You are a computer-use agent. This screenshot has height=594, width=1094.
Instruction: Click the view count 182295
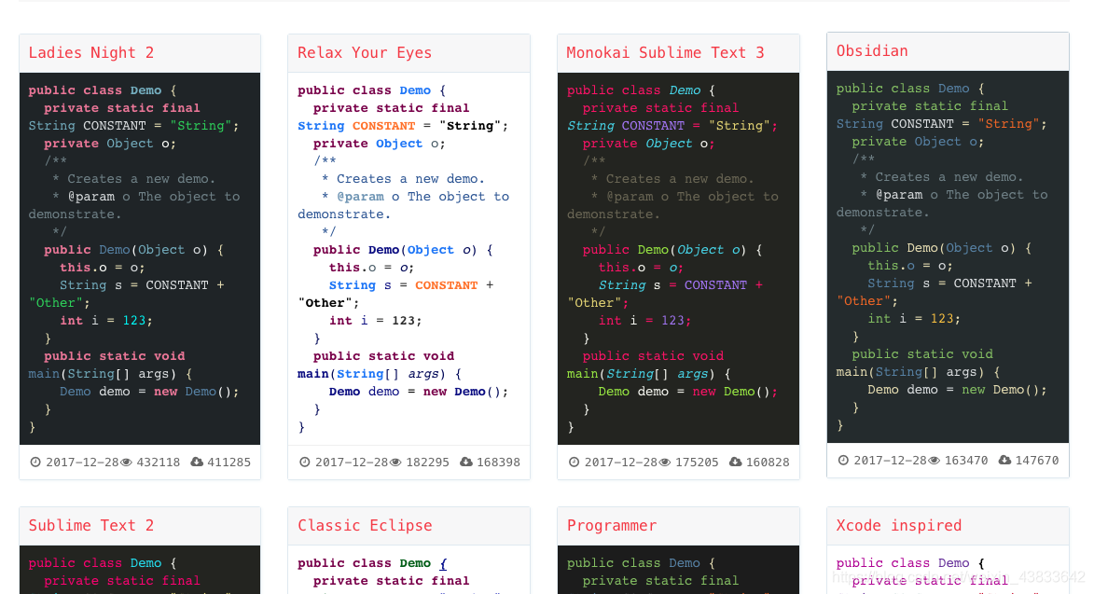[428, 463]
